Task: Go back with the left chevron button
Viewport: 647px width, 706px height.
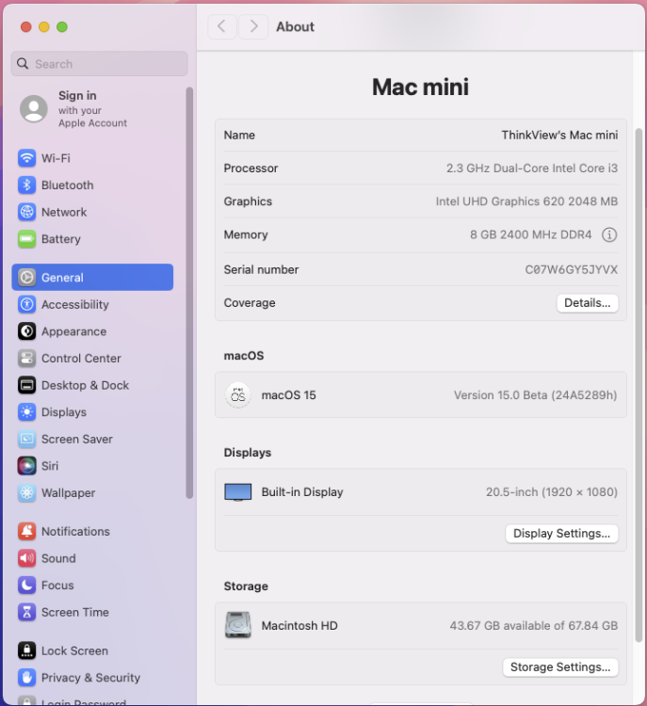Action: pyautogui.click(x=222, y=26)
